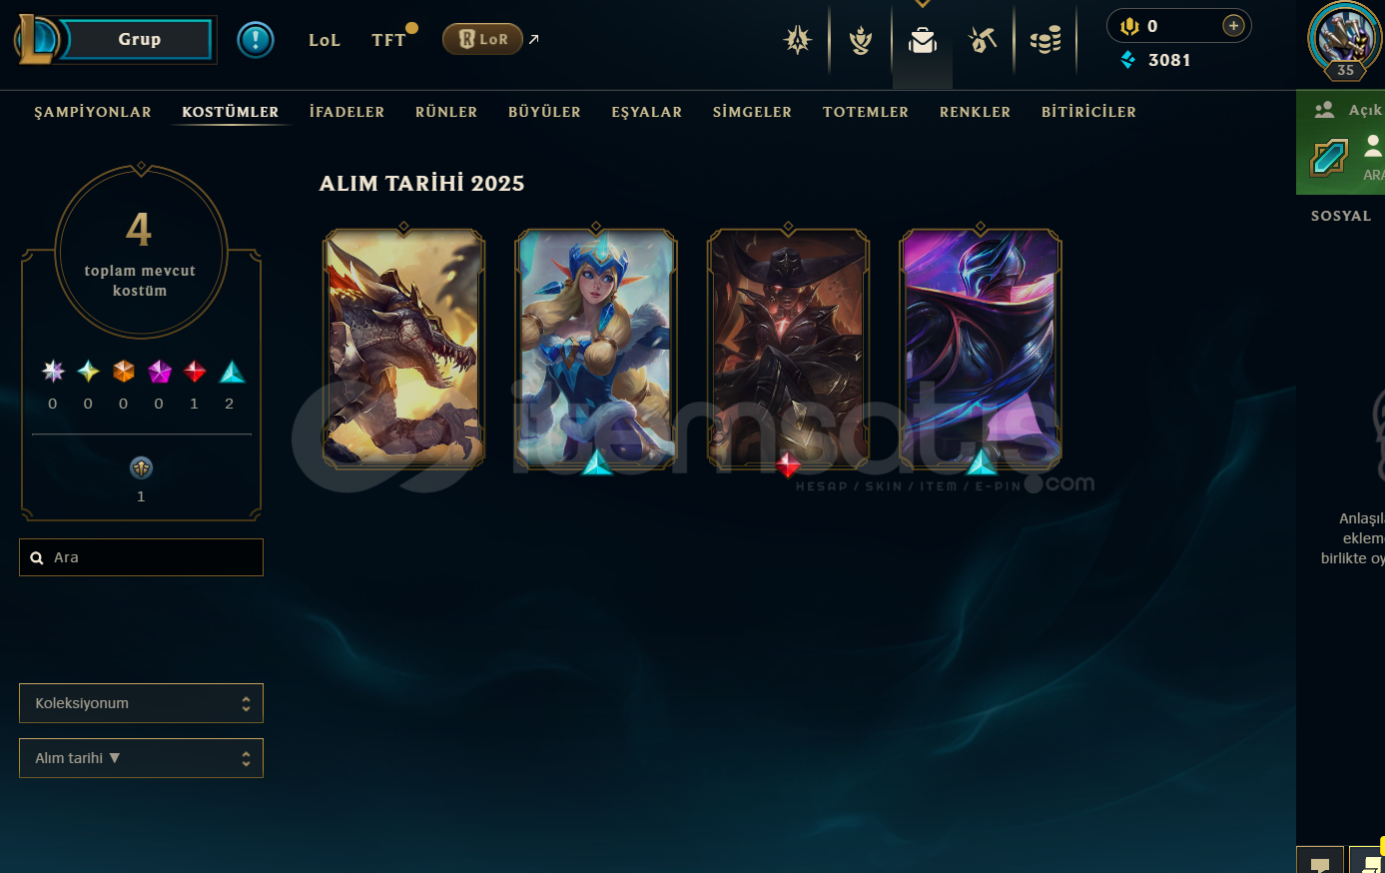The height and width of the screenshot is (873, 1385).
Task: Click the blue exclamation alert icon
Action: (256, 40)
